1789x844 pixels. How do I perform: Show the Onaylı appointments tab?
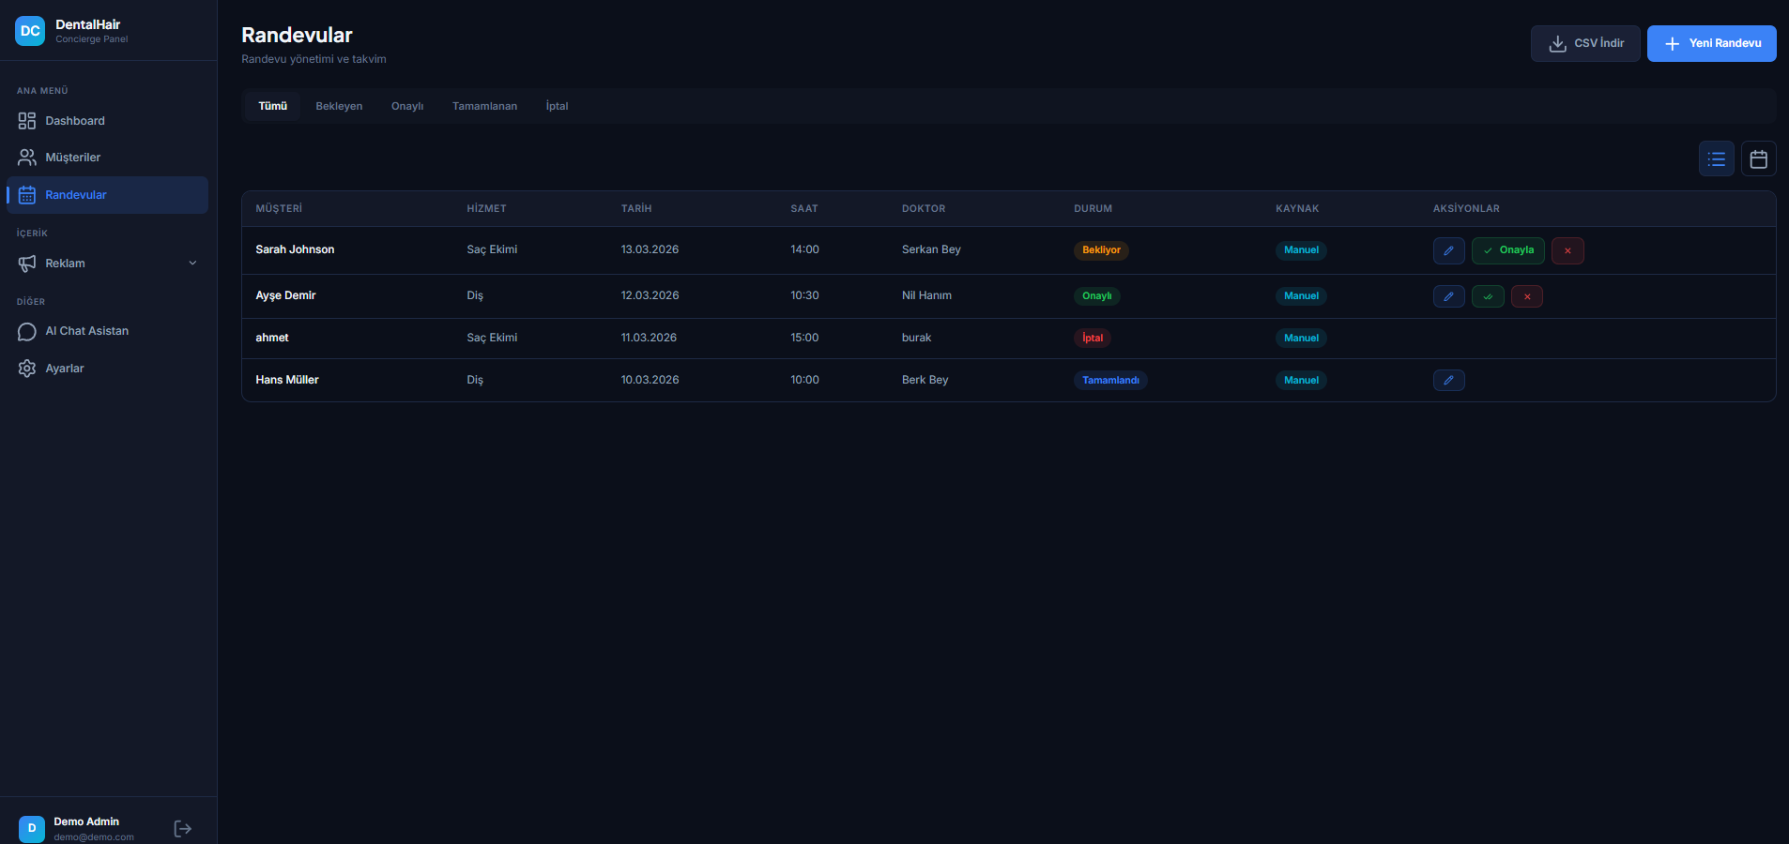pyautogui.click(x=407, y=106)
